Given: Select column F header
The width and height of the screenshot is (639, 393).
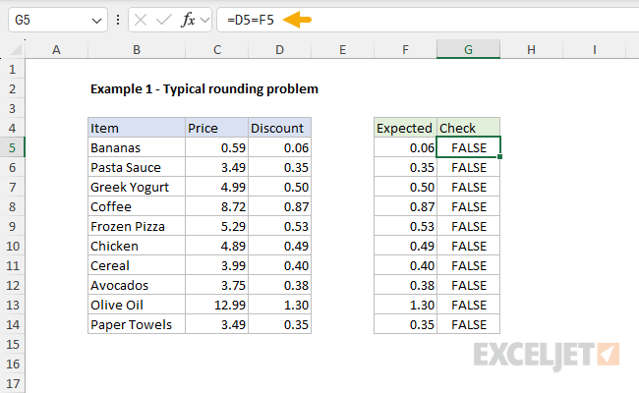Looking at the screenshot, I should (405, 50).
